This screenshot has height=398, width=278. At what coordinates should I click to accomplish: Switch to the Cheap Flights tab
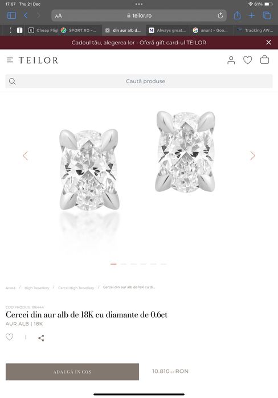(x=43, y=30)
